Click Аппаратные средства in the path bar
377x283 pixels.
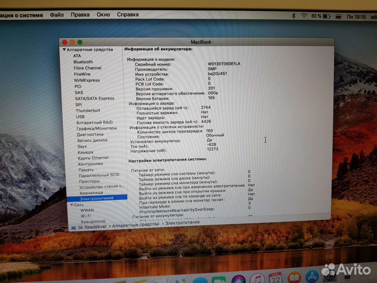coord(136,225)
